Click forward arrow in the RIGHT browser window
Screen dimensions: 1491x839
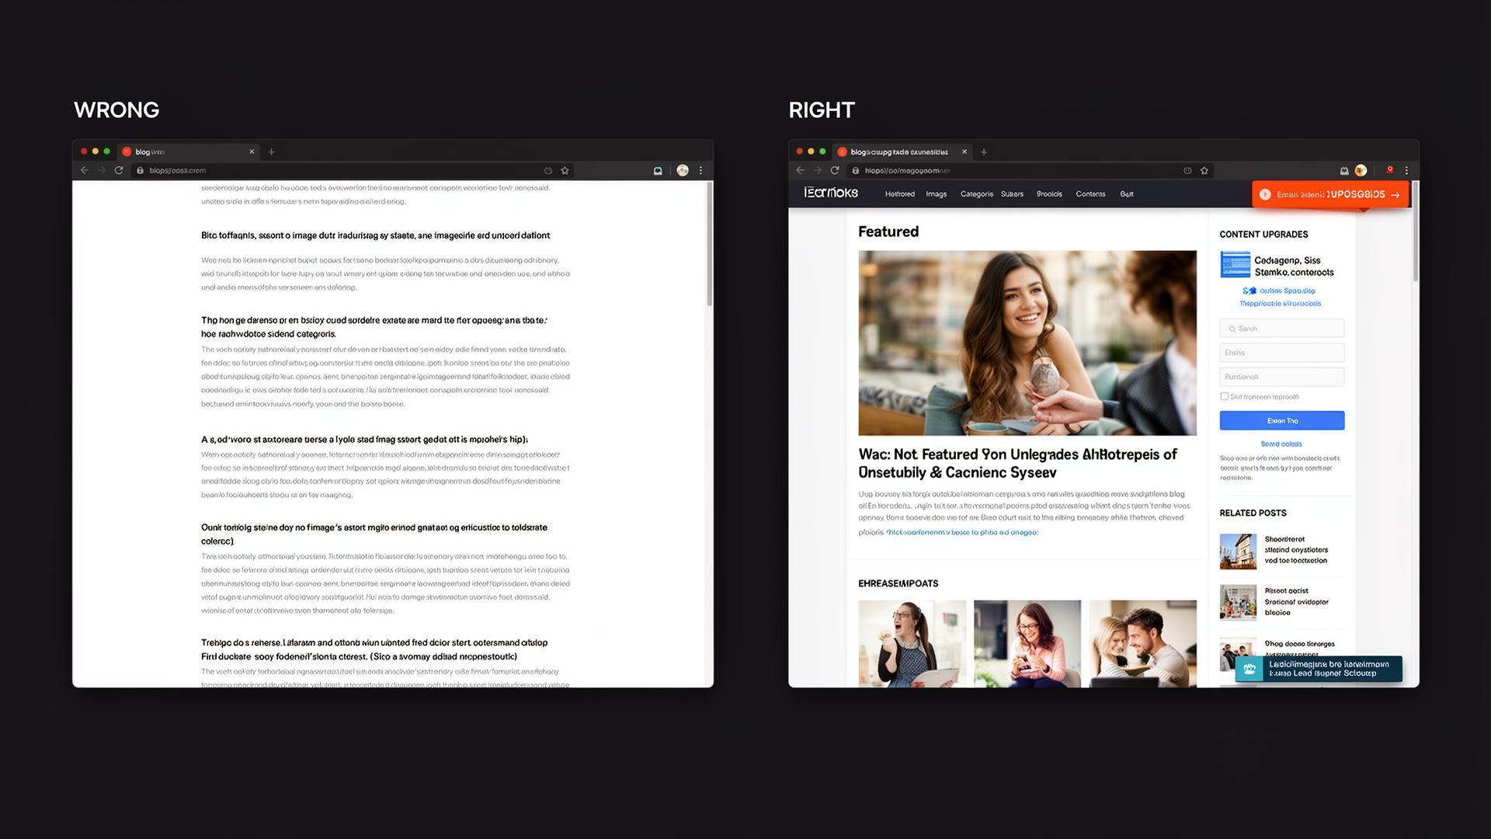pyautogui.click(x=818, y=170)
